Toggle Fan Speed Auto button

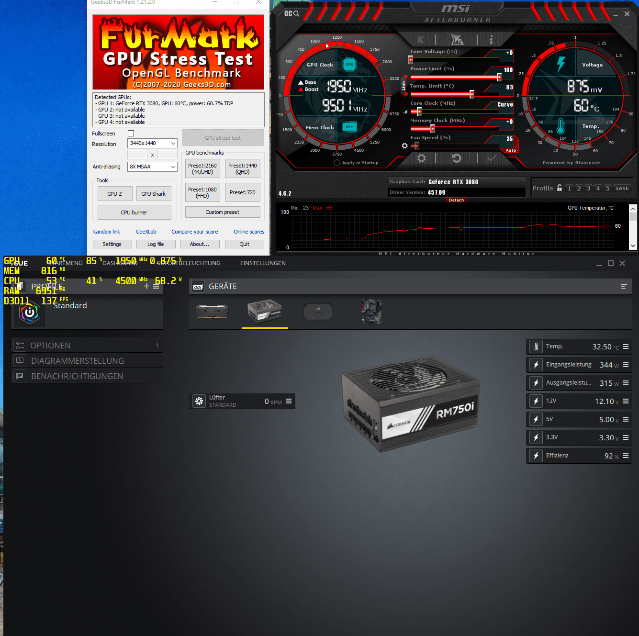(511, 150)
